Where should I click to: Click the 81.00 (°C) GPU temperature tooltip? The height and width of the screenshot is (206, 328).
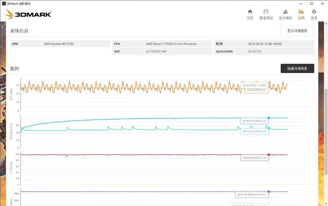[254, 121]
